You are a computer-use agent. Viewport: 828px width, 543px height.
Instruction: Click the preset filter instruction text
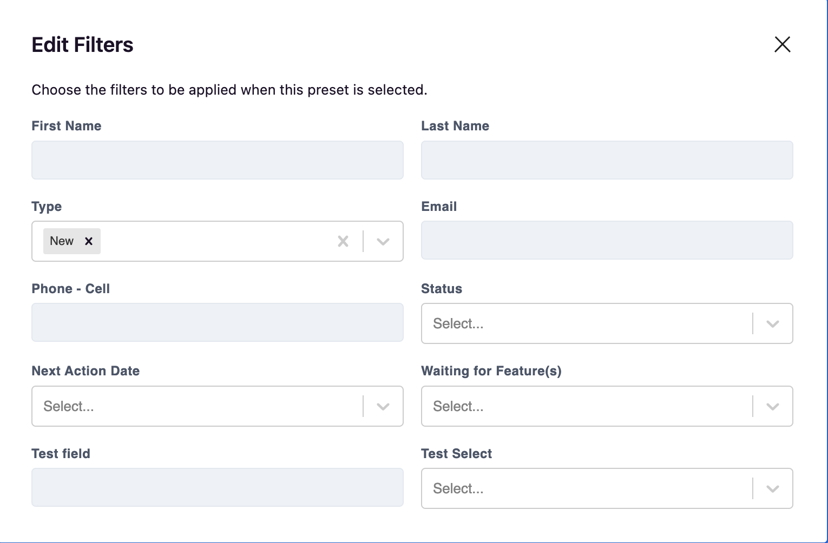229,90
